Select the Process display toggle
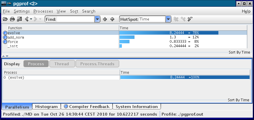 coord(36,64)
